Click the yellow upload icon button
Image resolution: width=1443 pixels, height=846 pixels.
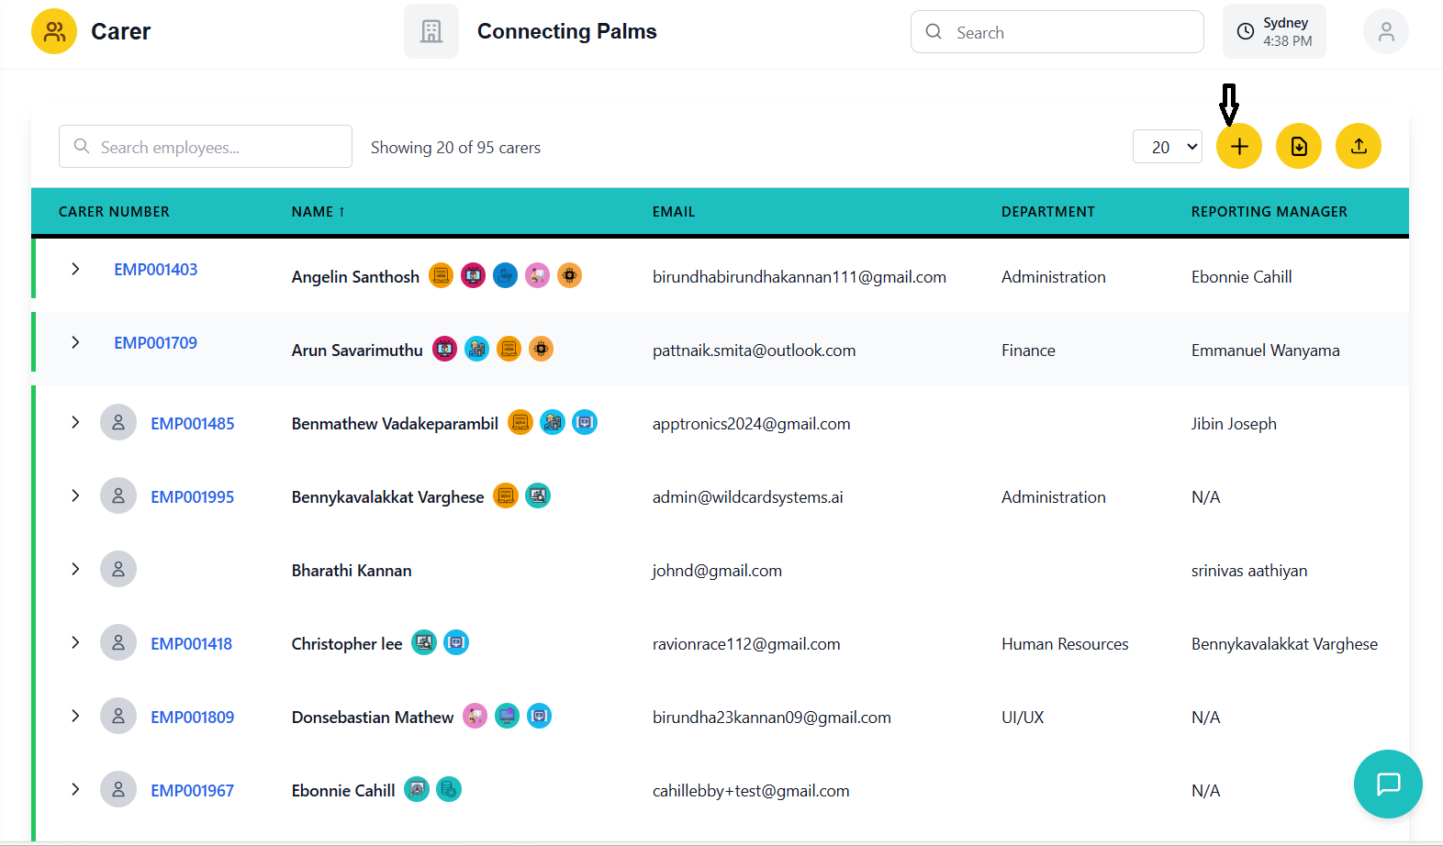pos(1358,147)
